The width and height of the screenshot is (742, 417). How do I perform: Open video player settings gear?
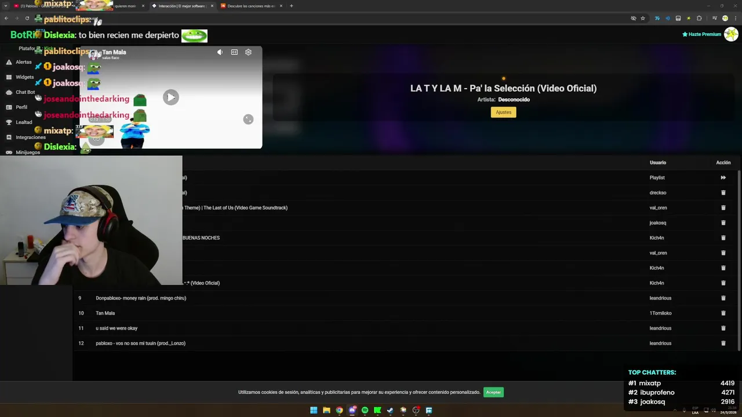click(x=248, y=52)
